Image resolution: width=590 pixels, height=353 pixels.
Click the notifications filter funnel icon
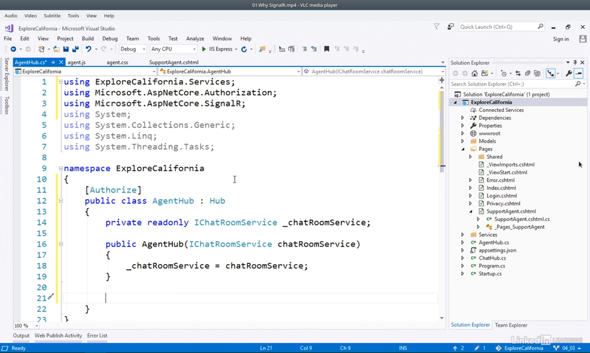pos(437,27)
